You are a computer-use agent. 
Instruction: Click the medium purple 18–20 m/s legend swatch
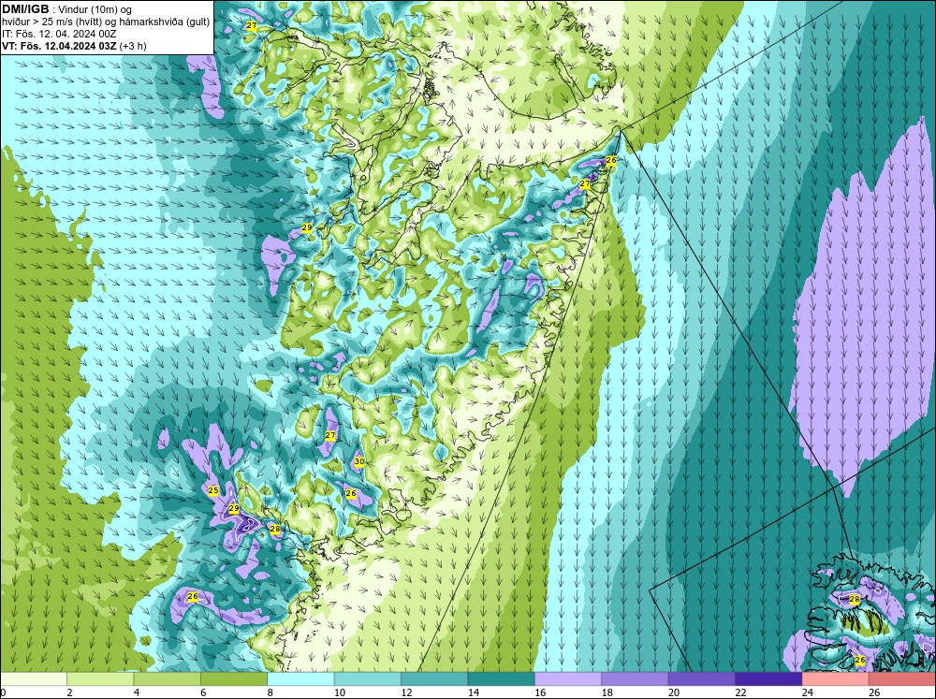(x=636, y=678)
